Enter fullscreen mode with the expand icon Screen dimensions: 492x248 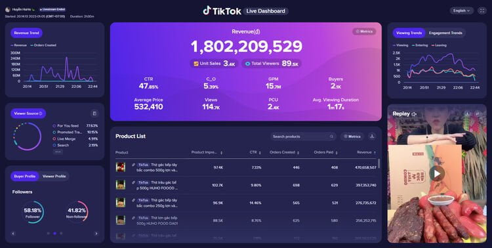pos(482,10)
